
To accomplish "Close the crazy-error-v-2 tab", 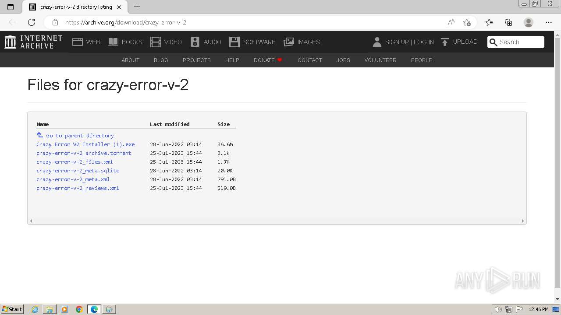I will click(x=119, y=7).
